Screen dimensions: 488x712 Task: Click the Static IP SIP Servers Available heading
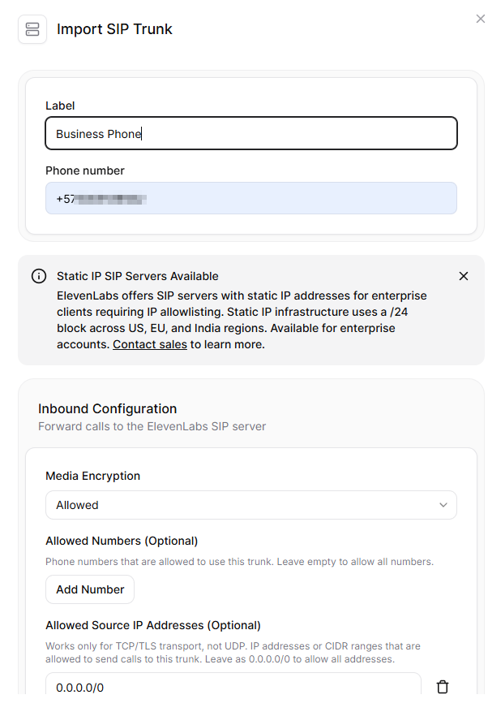[x=137, y=276]
